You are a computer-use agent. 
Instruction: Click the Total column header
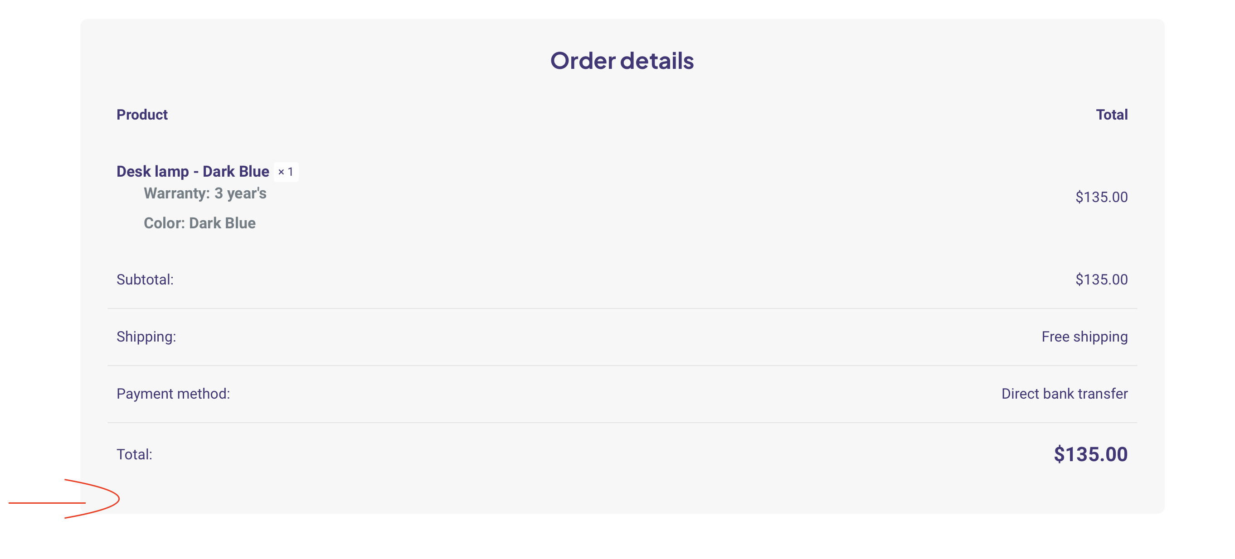click(x=1111, y=115)
